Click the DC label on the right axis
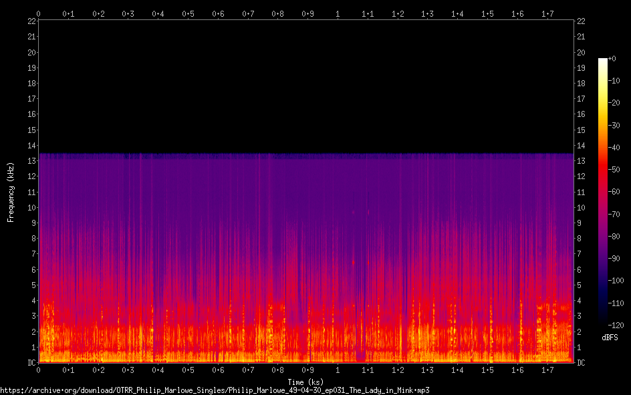The height and width of the screenshot is (395, 631). [x=581, y=363]
